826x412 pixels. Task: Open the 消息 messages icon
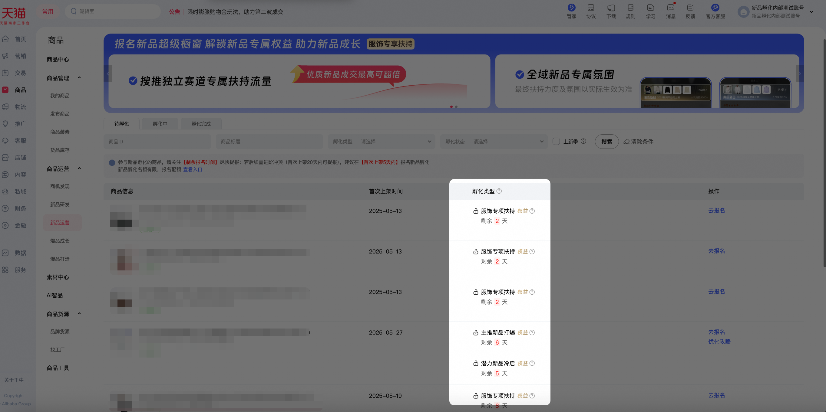(x=670, y=11)
